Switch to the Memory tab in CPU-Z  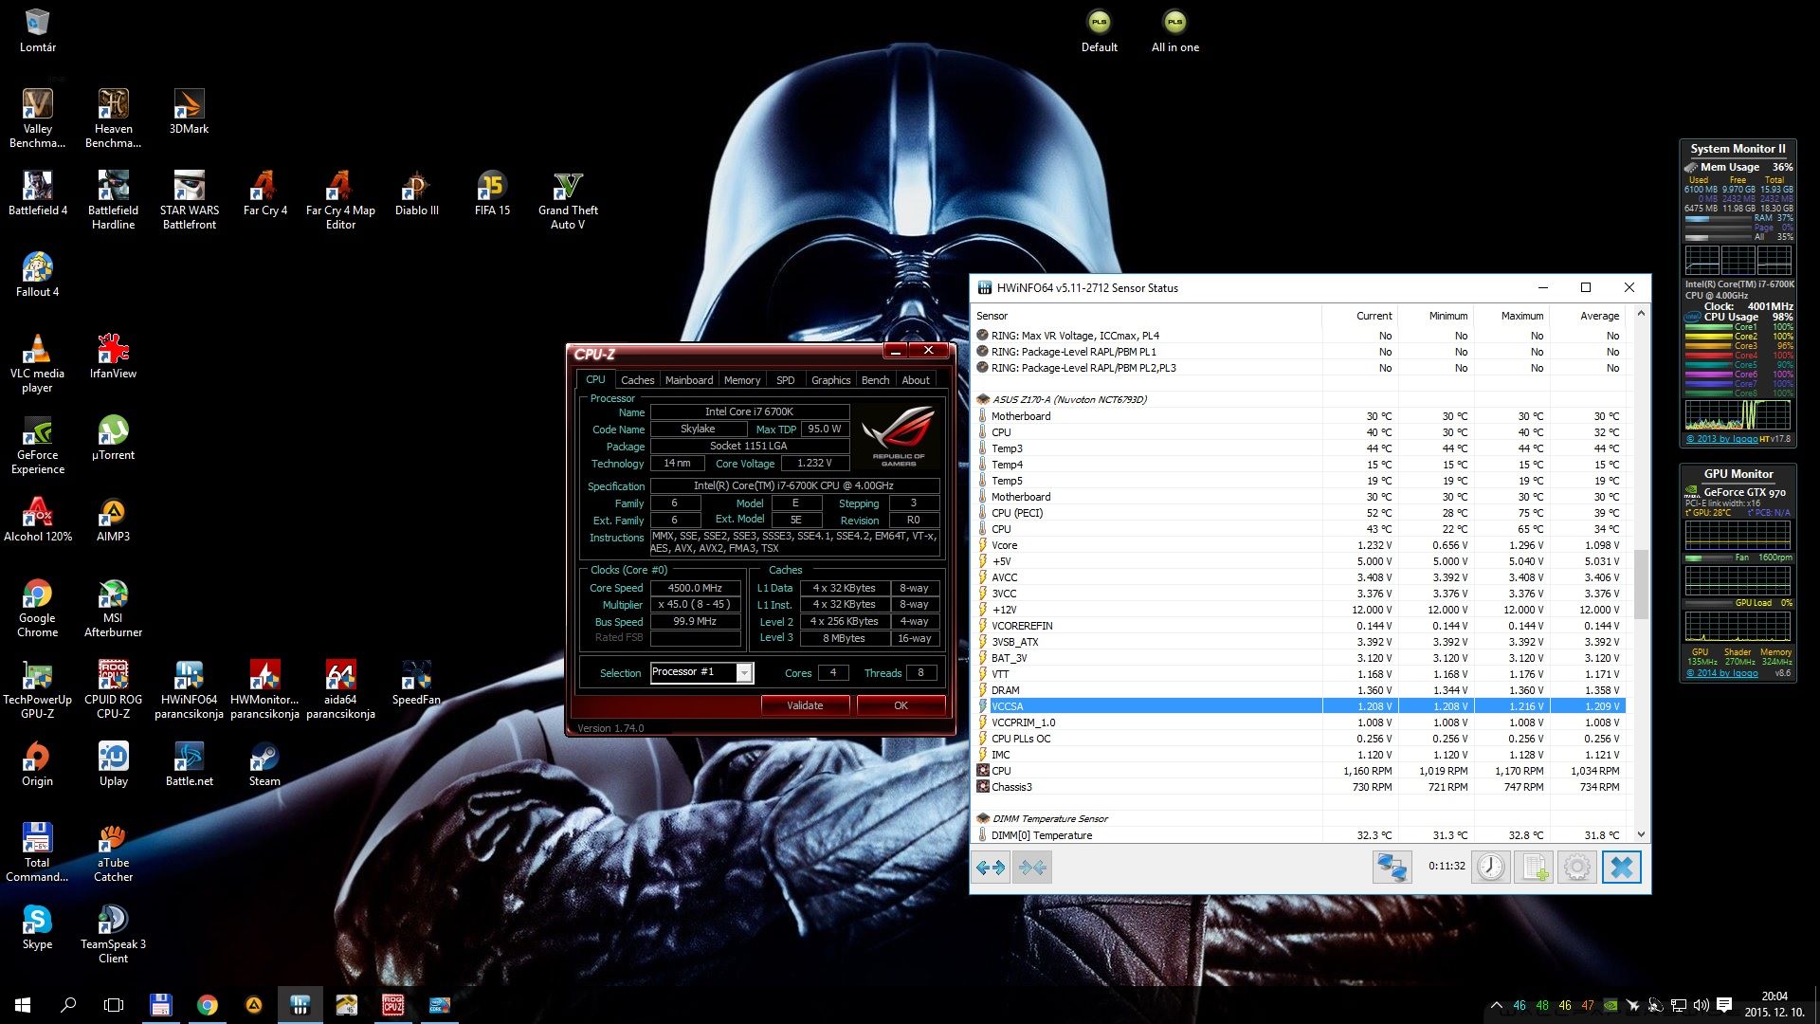click(742, 379)
